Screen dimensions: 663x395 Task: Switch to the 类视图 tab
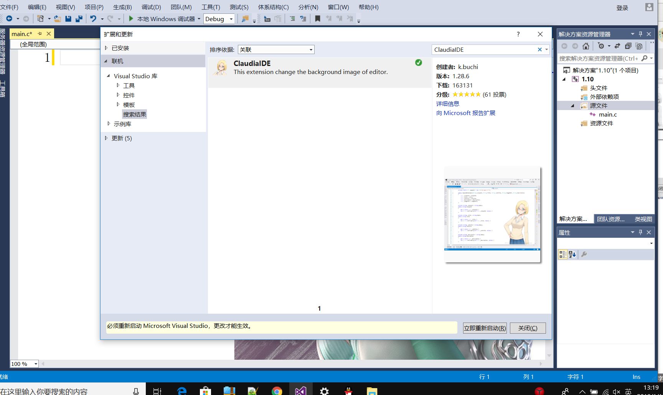point(643,219)
